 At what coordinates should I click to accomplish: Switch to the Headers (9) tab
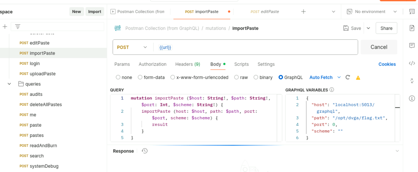pyautogui.click(x=187, y=64)
